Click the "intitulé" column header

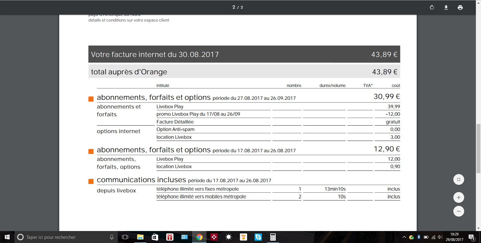163,85
